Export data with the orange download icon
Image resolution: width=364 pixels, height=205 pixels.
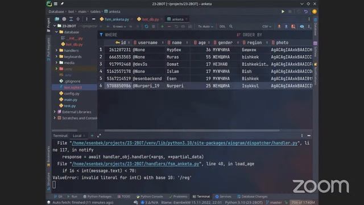pos(279,27)
